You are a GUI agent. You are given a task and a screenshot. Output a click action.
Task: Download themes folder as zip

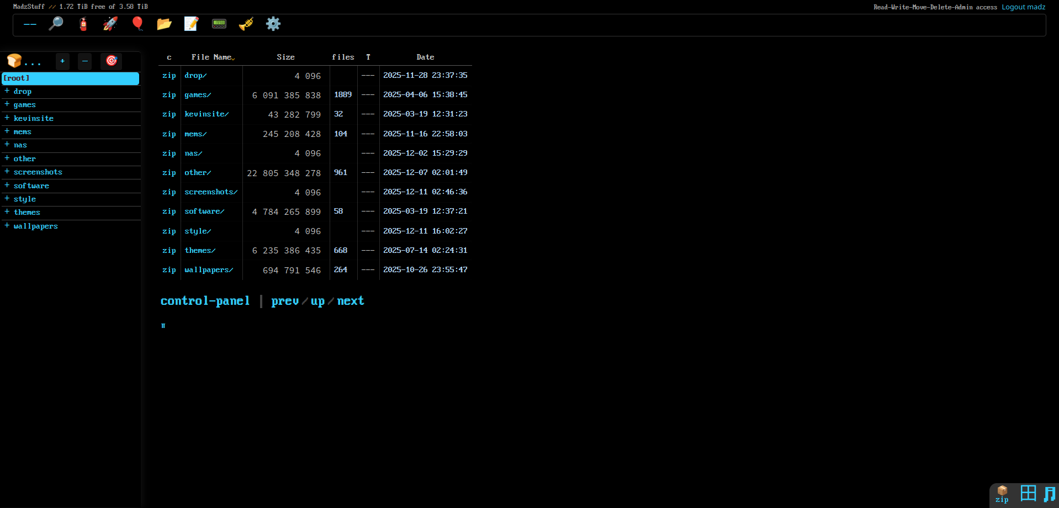(169, 251)
